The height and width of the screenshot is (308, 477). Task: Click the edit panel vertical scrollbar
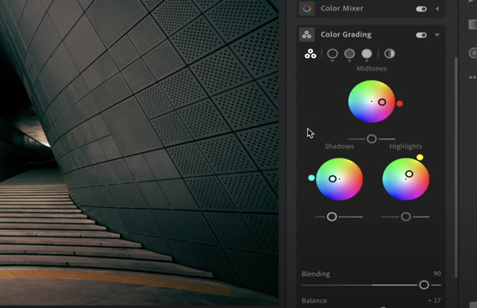coord(456,167)
